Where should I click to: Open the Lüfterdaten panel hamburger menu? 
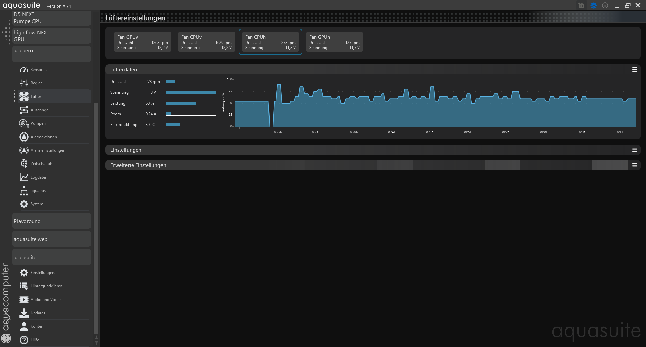point(635,70)
